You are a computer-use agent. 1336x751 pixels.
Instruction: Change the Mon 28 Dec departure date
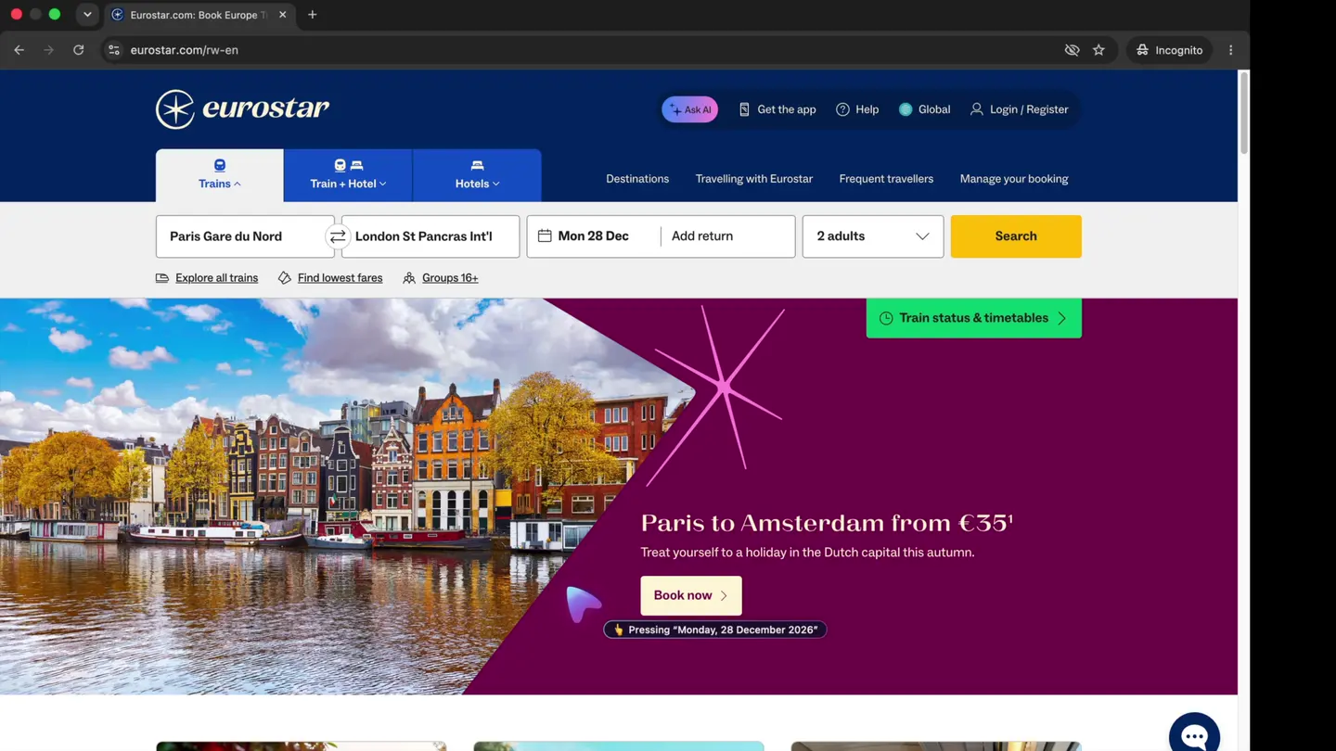(594, 236)
